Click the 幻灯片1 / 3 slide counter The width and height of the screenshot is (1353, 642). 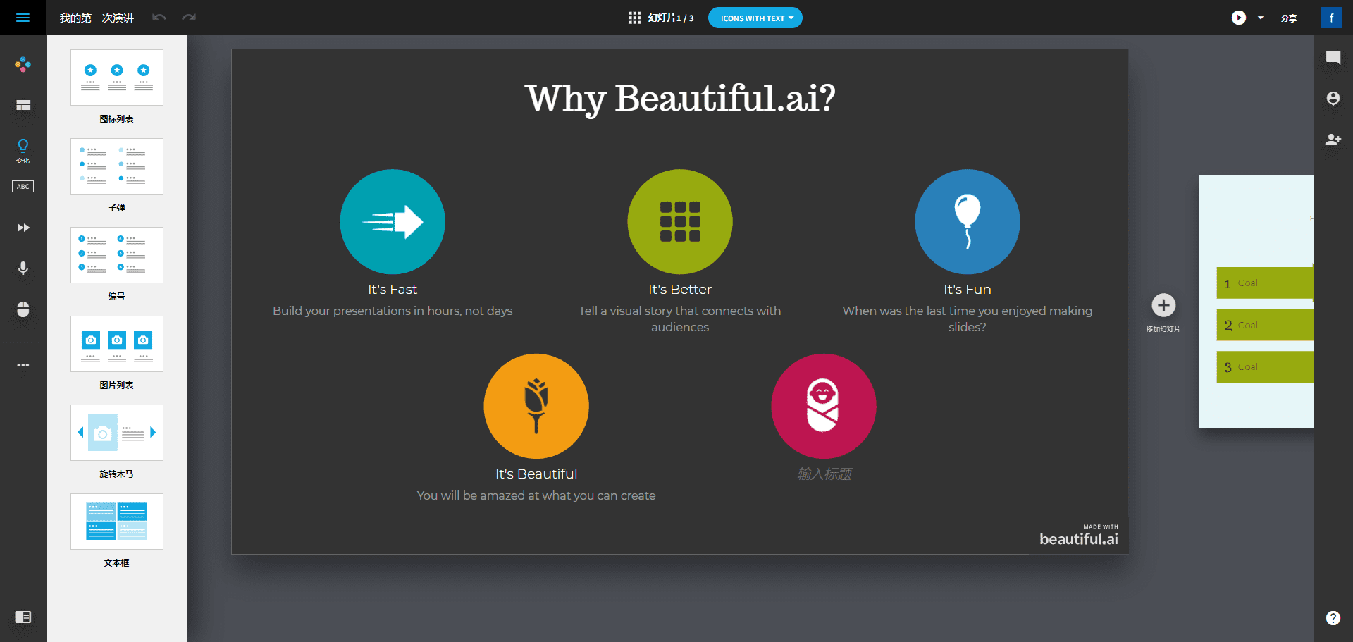pyautogui.click(x=671, y=18)
